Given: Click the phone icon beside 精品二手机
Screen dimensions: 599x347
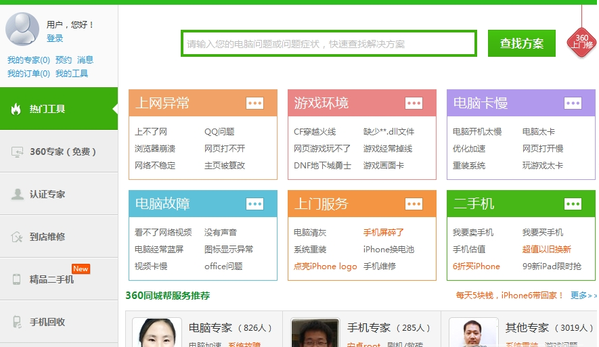Looking at the screenshot, I should point(17,279).
